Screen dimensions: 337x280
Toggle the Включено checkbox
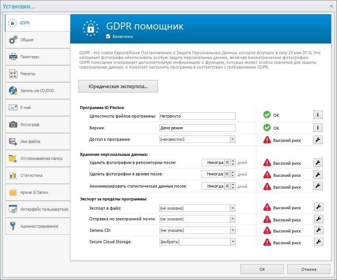108,36
